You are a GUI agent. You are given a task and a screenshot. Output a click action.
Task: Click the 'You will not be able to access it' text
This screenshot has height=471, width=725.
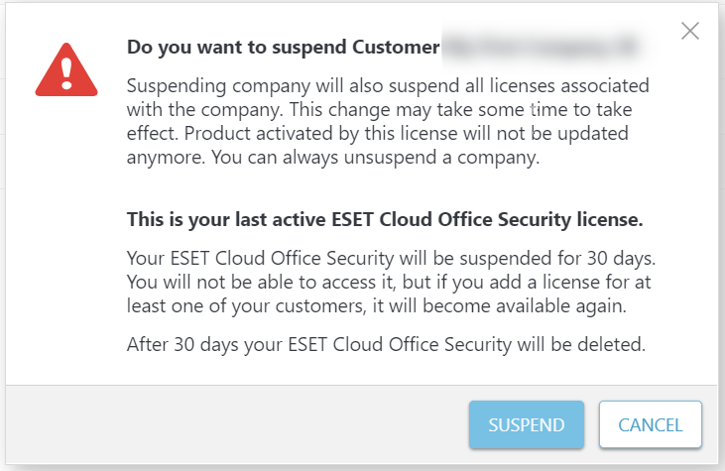click(261, 283)
